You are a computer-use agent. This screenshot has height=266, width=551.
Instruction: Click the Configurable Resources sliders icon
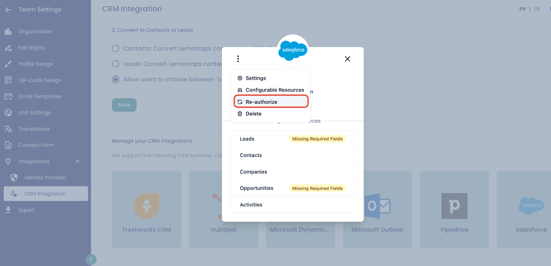[240, 90]
